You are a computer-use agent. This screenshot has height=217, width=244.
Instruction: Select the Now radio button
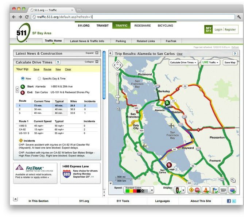tap(23, 78)
